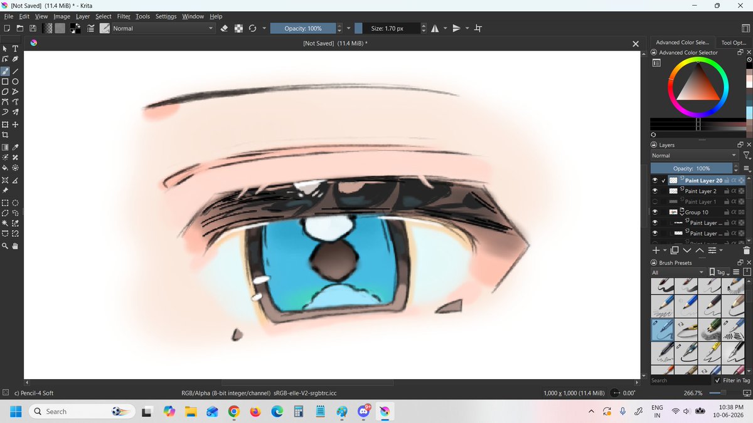Move the layer down

[687, 249]
